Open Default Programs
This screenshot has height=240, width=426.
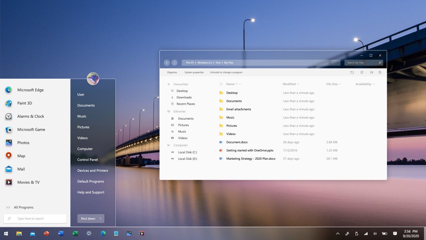91,181
